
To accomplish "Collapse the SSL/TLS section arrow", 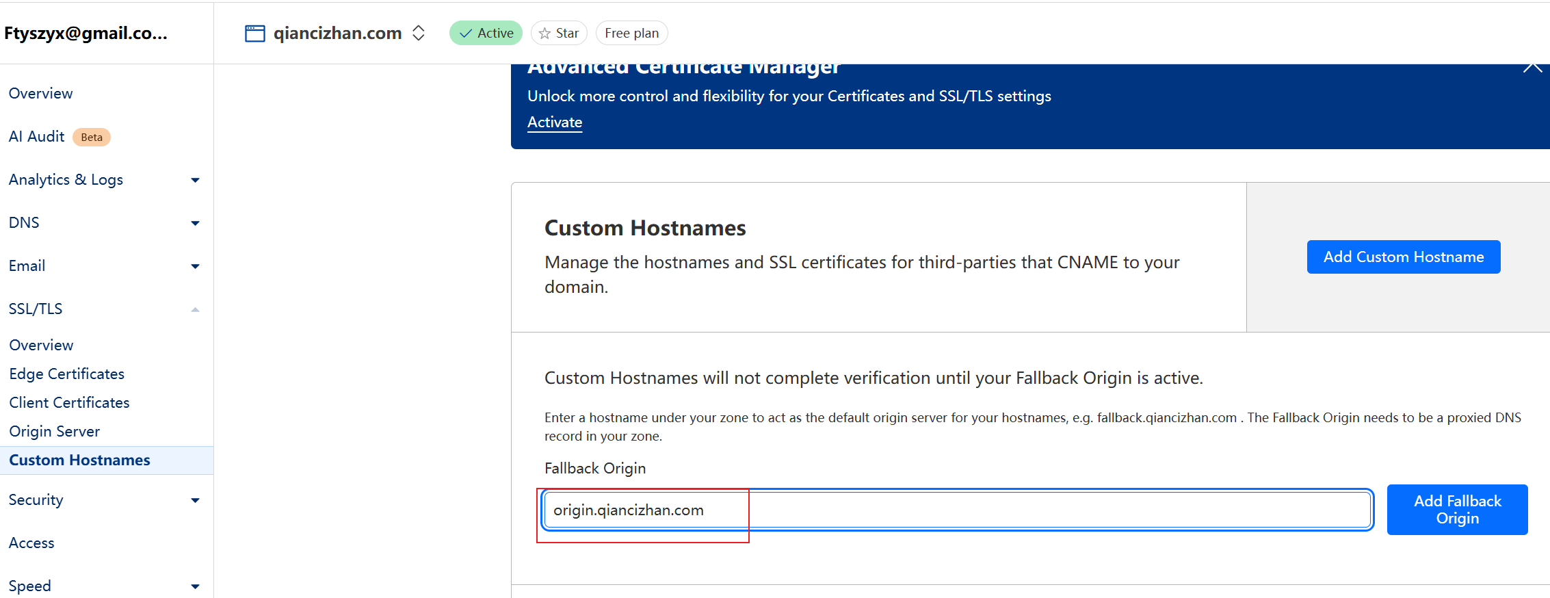I will [x=195, y=310].
